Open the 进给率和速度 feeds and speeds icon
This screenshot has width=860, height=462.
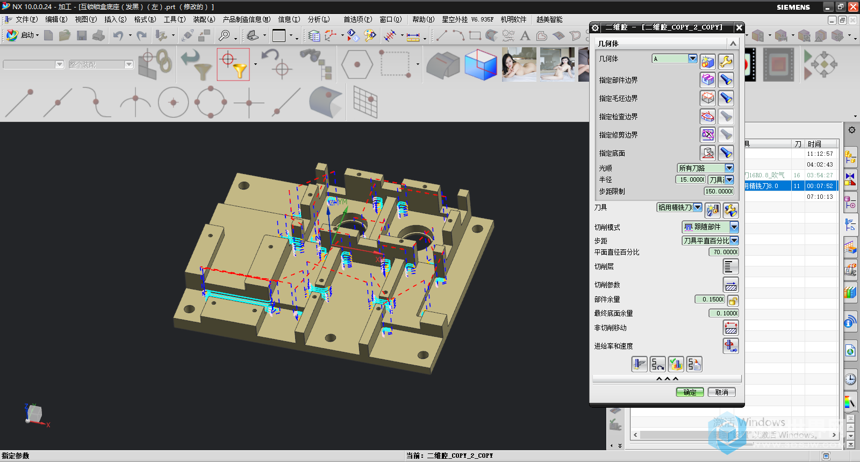pyautogui.click(x=731, y=346)
